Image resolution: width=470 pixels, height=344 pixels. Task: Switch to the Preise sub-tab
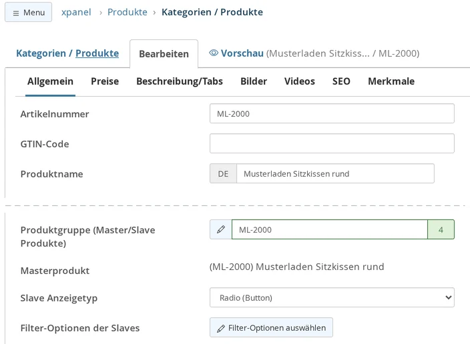click(105, 81)
